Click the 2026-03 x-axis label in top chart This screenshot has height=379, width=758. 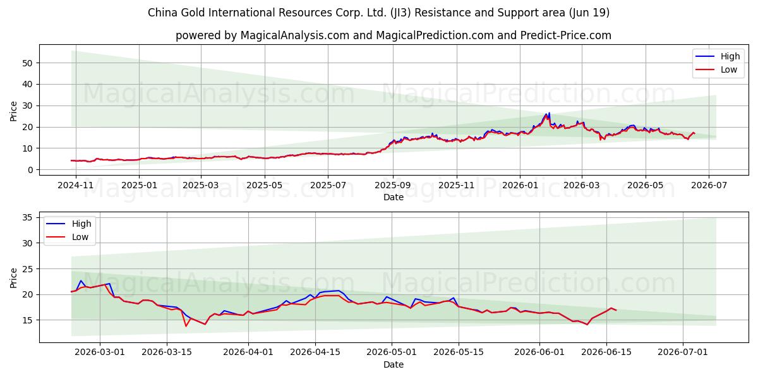click(x=581, y=186)
